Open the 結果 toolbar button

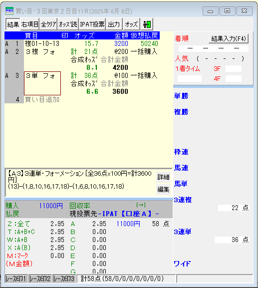[x=13, y=24]
